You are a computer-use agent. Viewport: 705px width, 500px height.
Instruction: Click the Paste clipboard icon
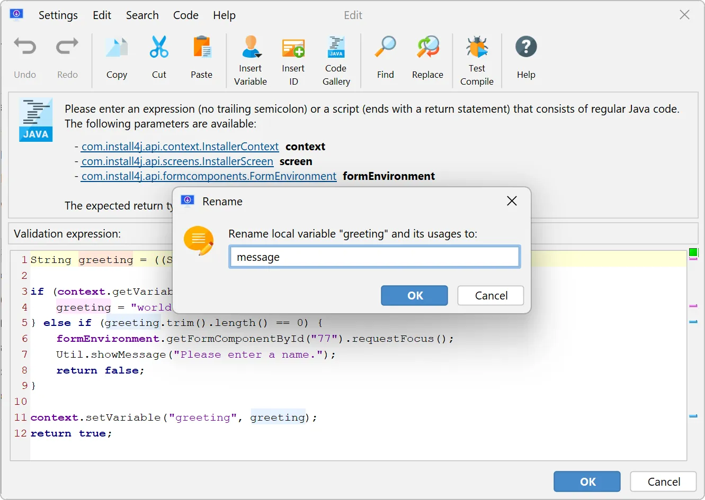point(202,47)
